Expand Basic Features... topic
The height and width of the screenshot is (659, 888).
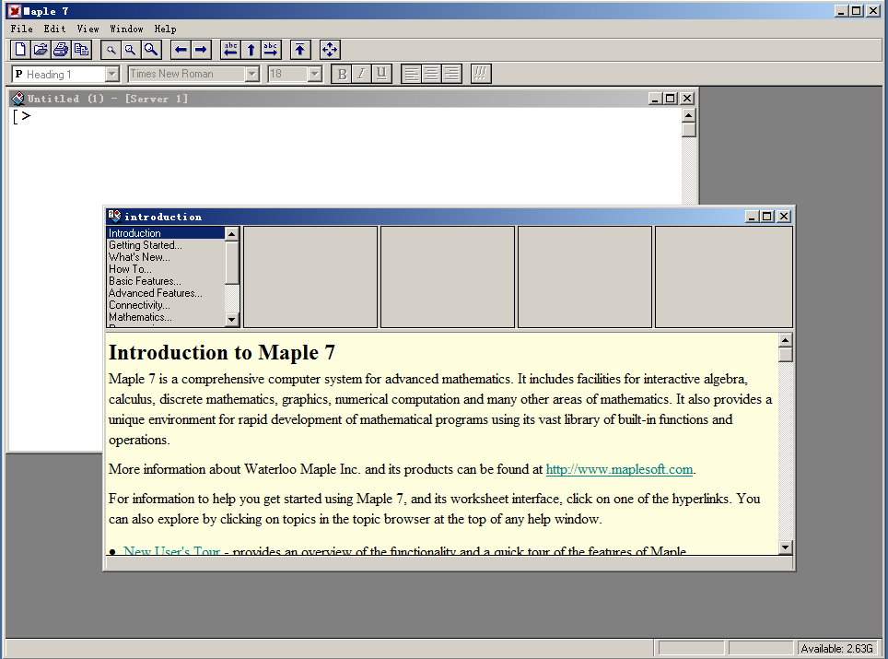click(x=145, y=280)
